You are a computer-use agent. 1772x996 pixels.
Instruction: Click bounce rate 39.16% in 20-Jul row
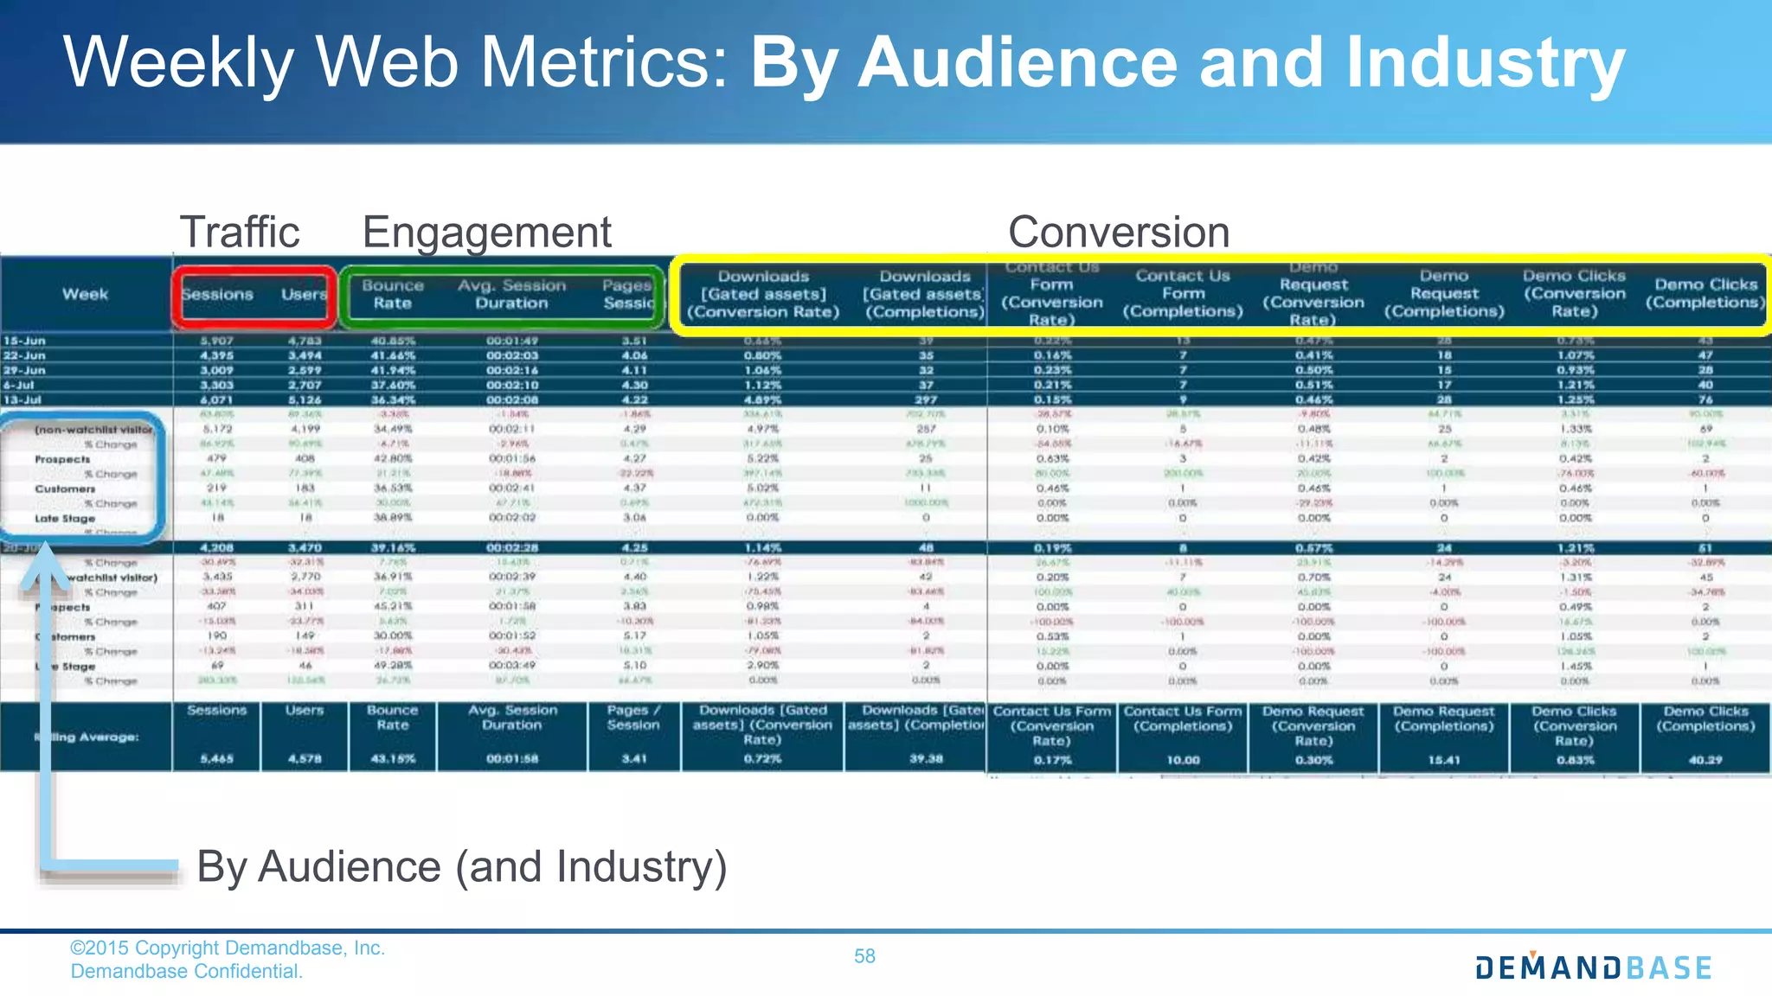tap(393, 547)
